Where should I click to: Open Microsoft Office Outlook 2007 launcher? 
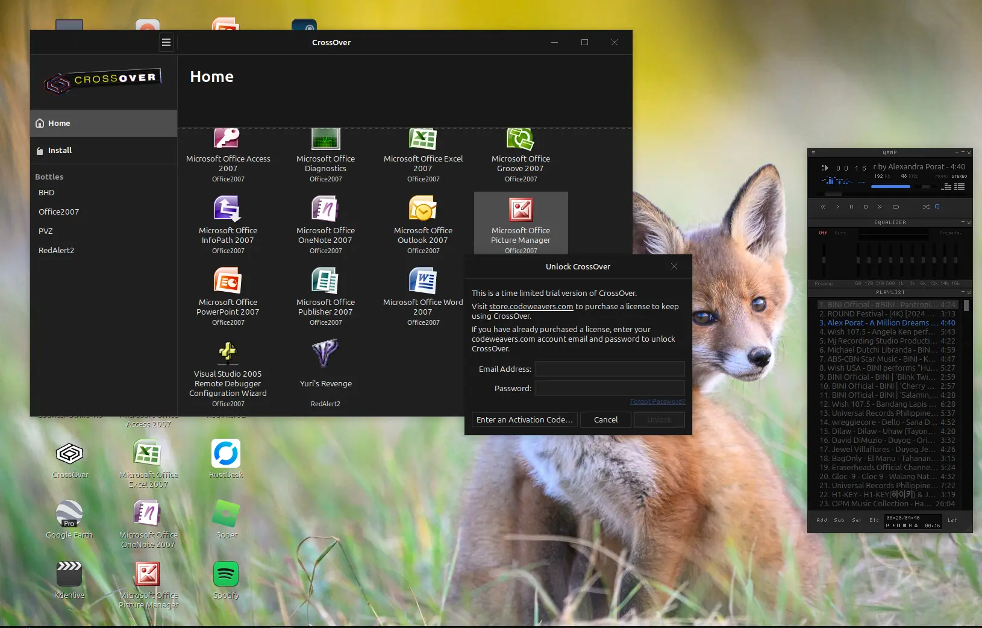point(423,224)
